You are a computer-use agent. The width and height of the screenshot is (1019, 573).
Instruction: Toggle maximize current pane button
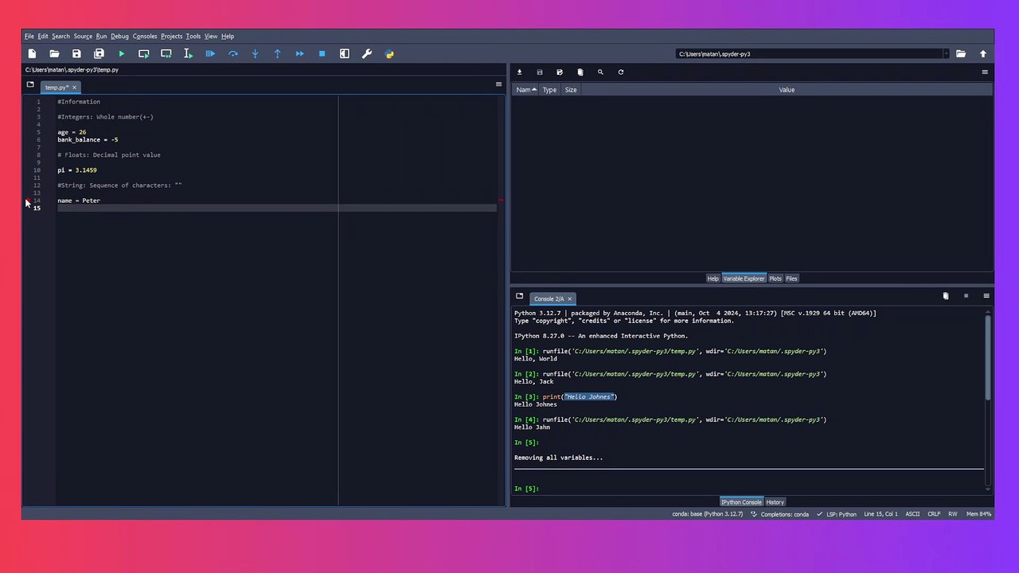click(x=344, y=54)
